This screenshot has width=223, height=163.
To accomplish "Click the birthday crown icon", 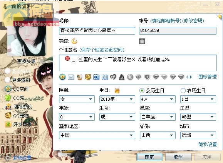I will pos(117,90).
